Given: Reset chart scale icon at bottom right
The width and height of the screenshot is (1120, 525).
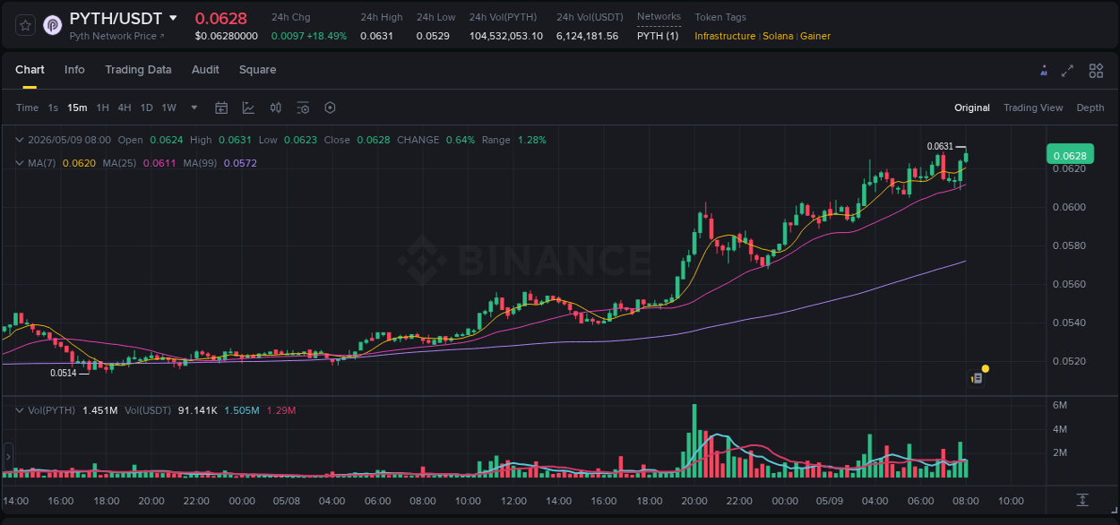Looking at the screenshot, I should (x=1082, y=500).
